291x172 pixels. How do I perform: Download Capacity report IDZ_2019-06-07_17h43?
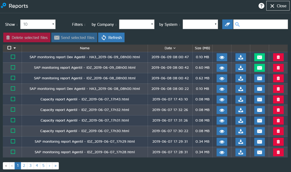(x=240, y=99)
